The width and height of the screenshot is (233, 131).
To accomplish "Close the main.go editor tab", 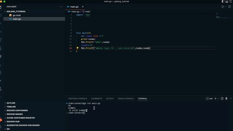I will tap(83, 7).
